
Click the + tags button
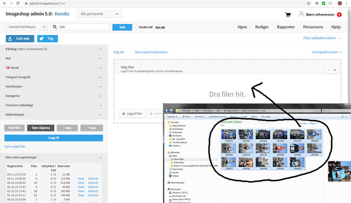(x=92, y=127)
